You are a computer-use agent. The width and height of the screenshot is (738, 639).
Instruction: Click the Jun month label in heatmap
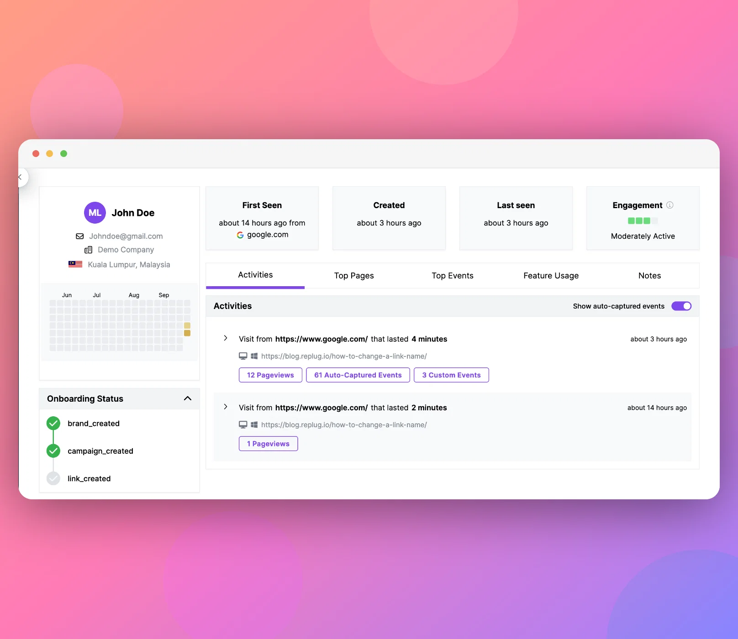[67, 295]
